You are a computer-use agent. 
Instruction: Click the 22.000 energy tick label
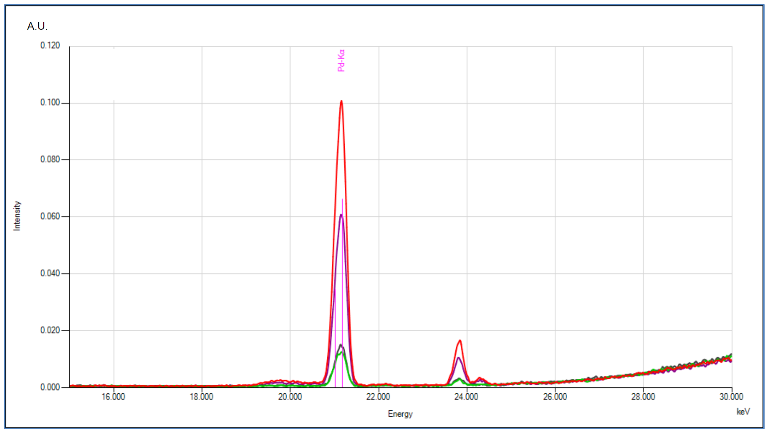[378, 396]
